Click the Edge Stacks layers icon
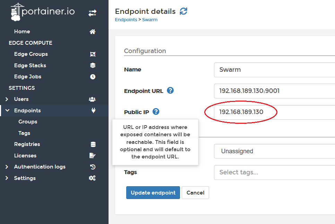 click(x=93, y=65)
